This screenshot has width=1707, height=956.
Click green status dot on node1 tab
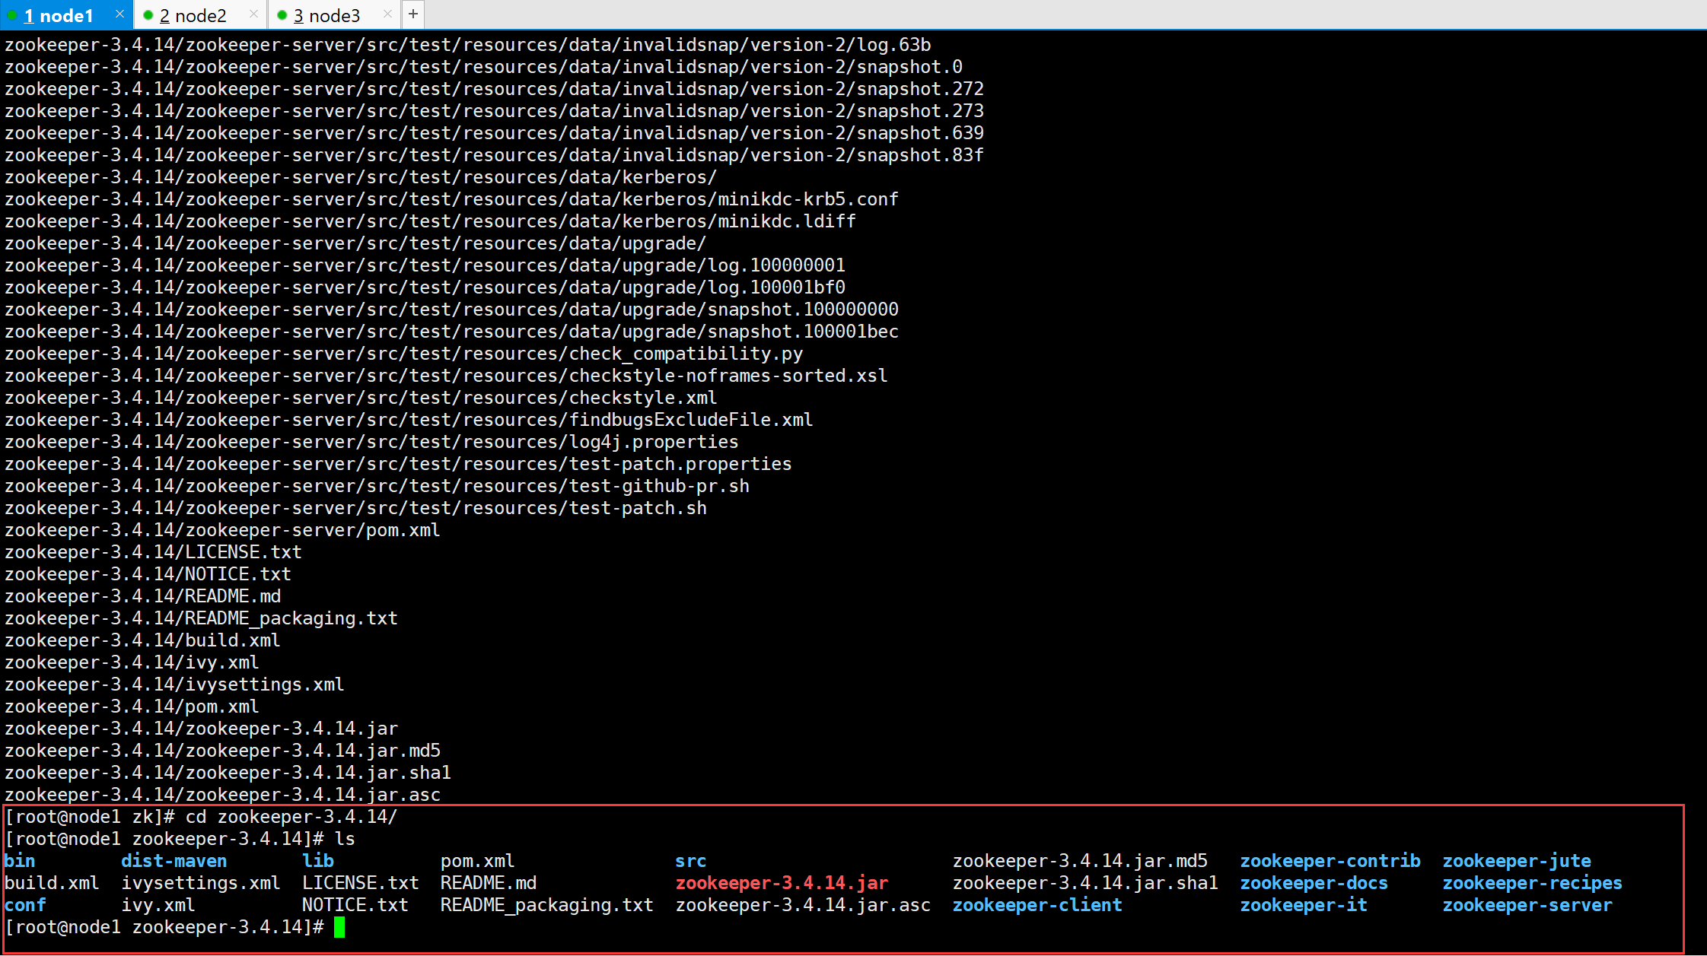(12, 15)
